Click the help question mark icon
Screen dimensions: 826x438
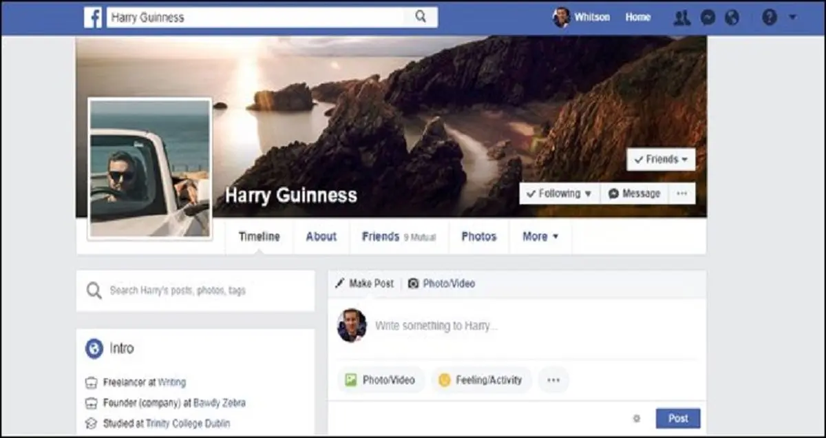pos(769,18)
